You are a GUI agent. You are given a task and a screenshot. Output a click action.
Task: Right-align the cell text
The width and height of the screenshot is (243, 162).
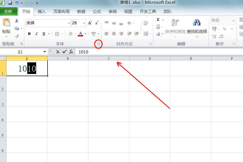coord(121,34)
